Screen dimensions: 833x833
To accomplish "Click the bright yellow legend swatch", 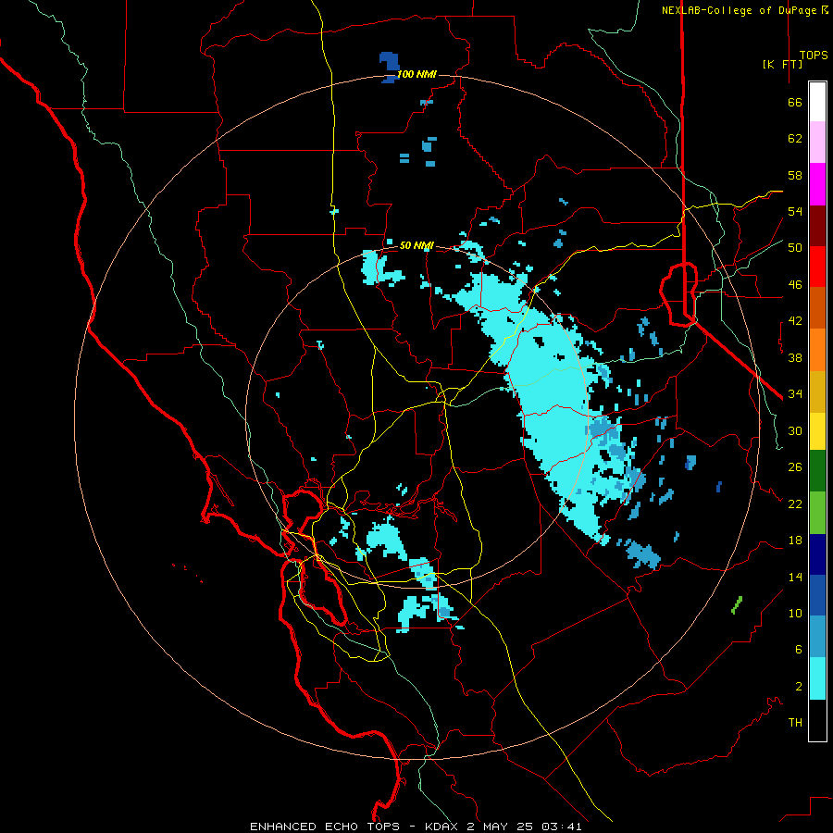I will pyautogui.click(x=817, y=431).
